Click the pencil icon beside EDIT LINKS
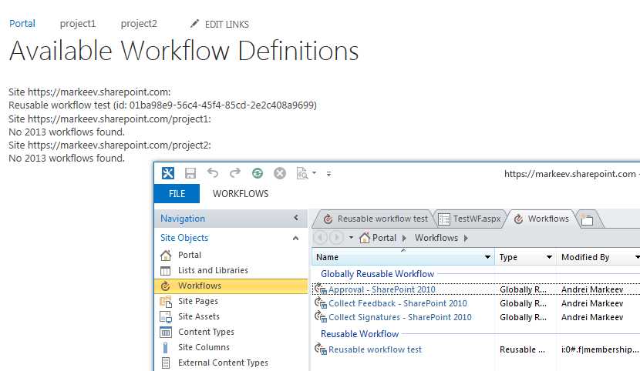The image size is (640, 371). pos(194,23)
